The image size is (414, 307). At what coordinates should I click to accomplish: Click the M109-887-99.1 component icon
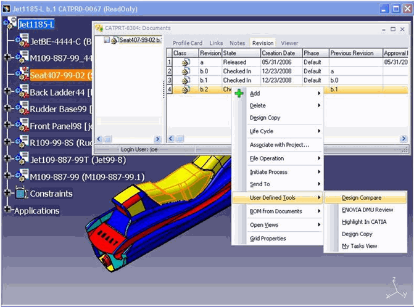(22, 176)
